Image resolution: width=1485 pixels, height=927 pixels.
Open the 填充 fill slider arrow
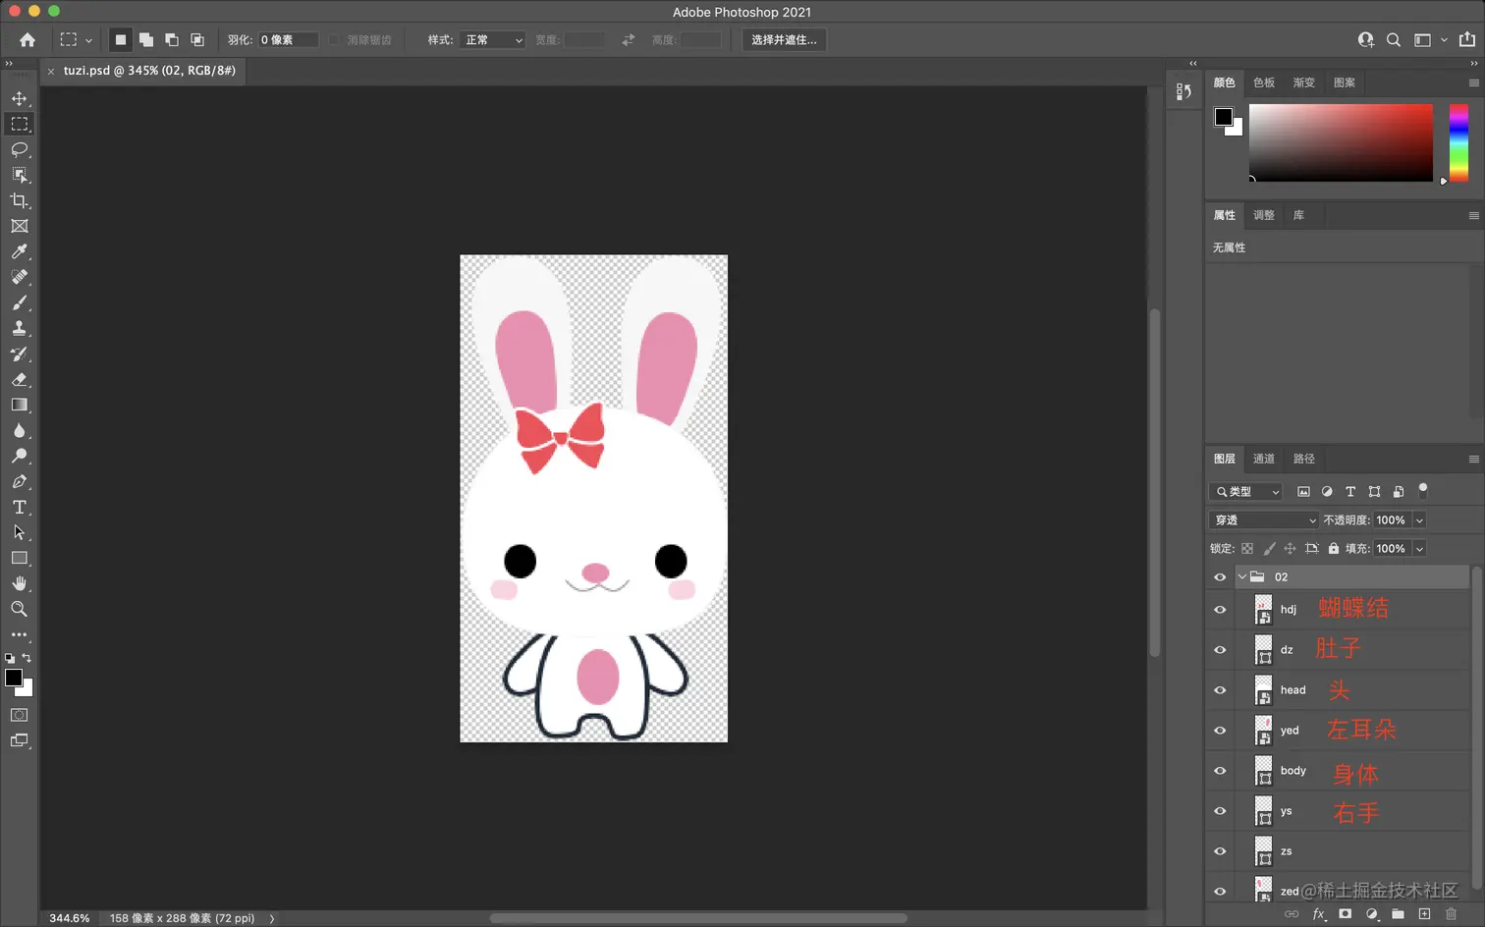(1419, 549)
